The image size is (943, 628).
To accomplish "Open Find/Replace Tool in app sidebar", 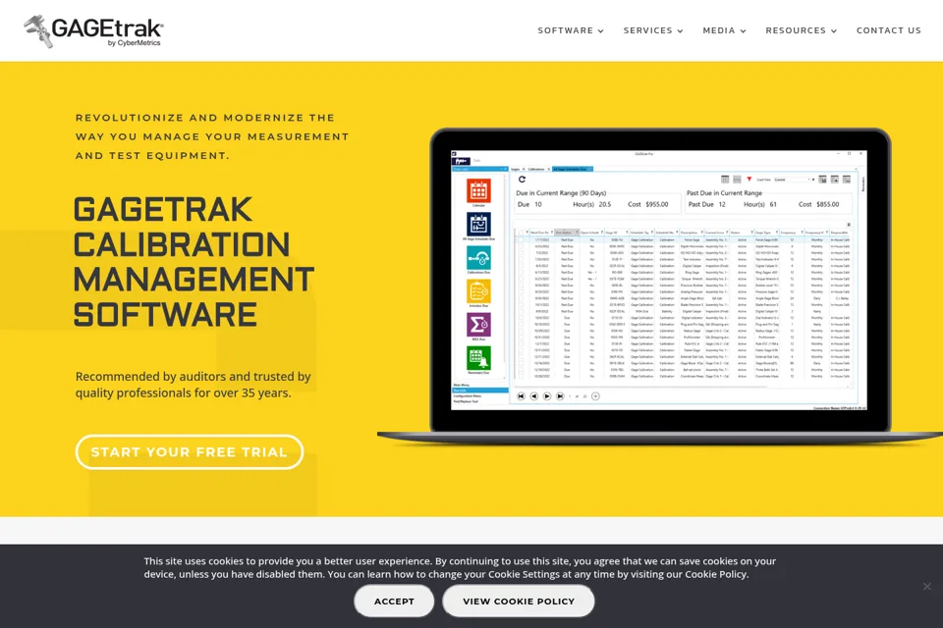I will point(478,401).
